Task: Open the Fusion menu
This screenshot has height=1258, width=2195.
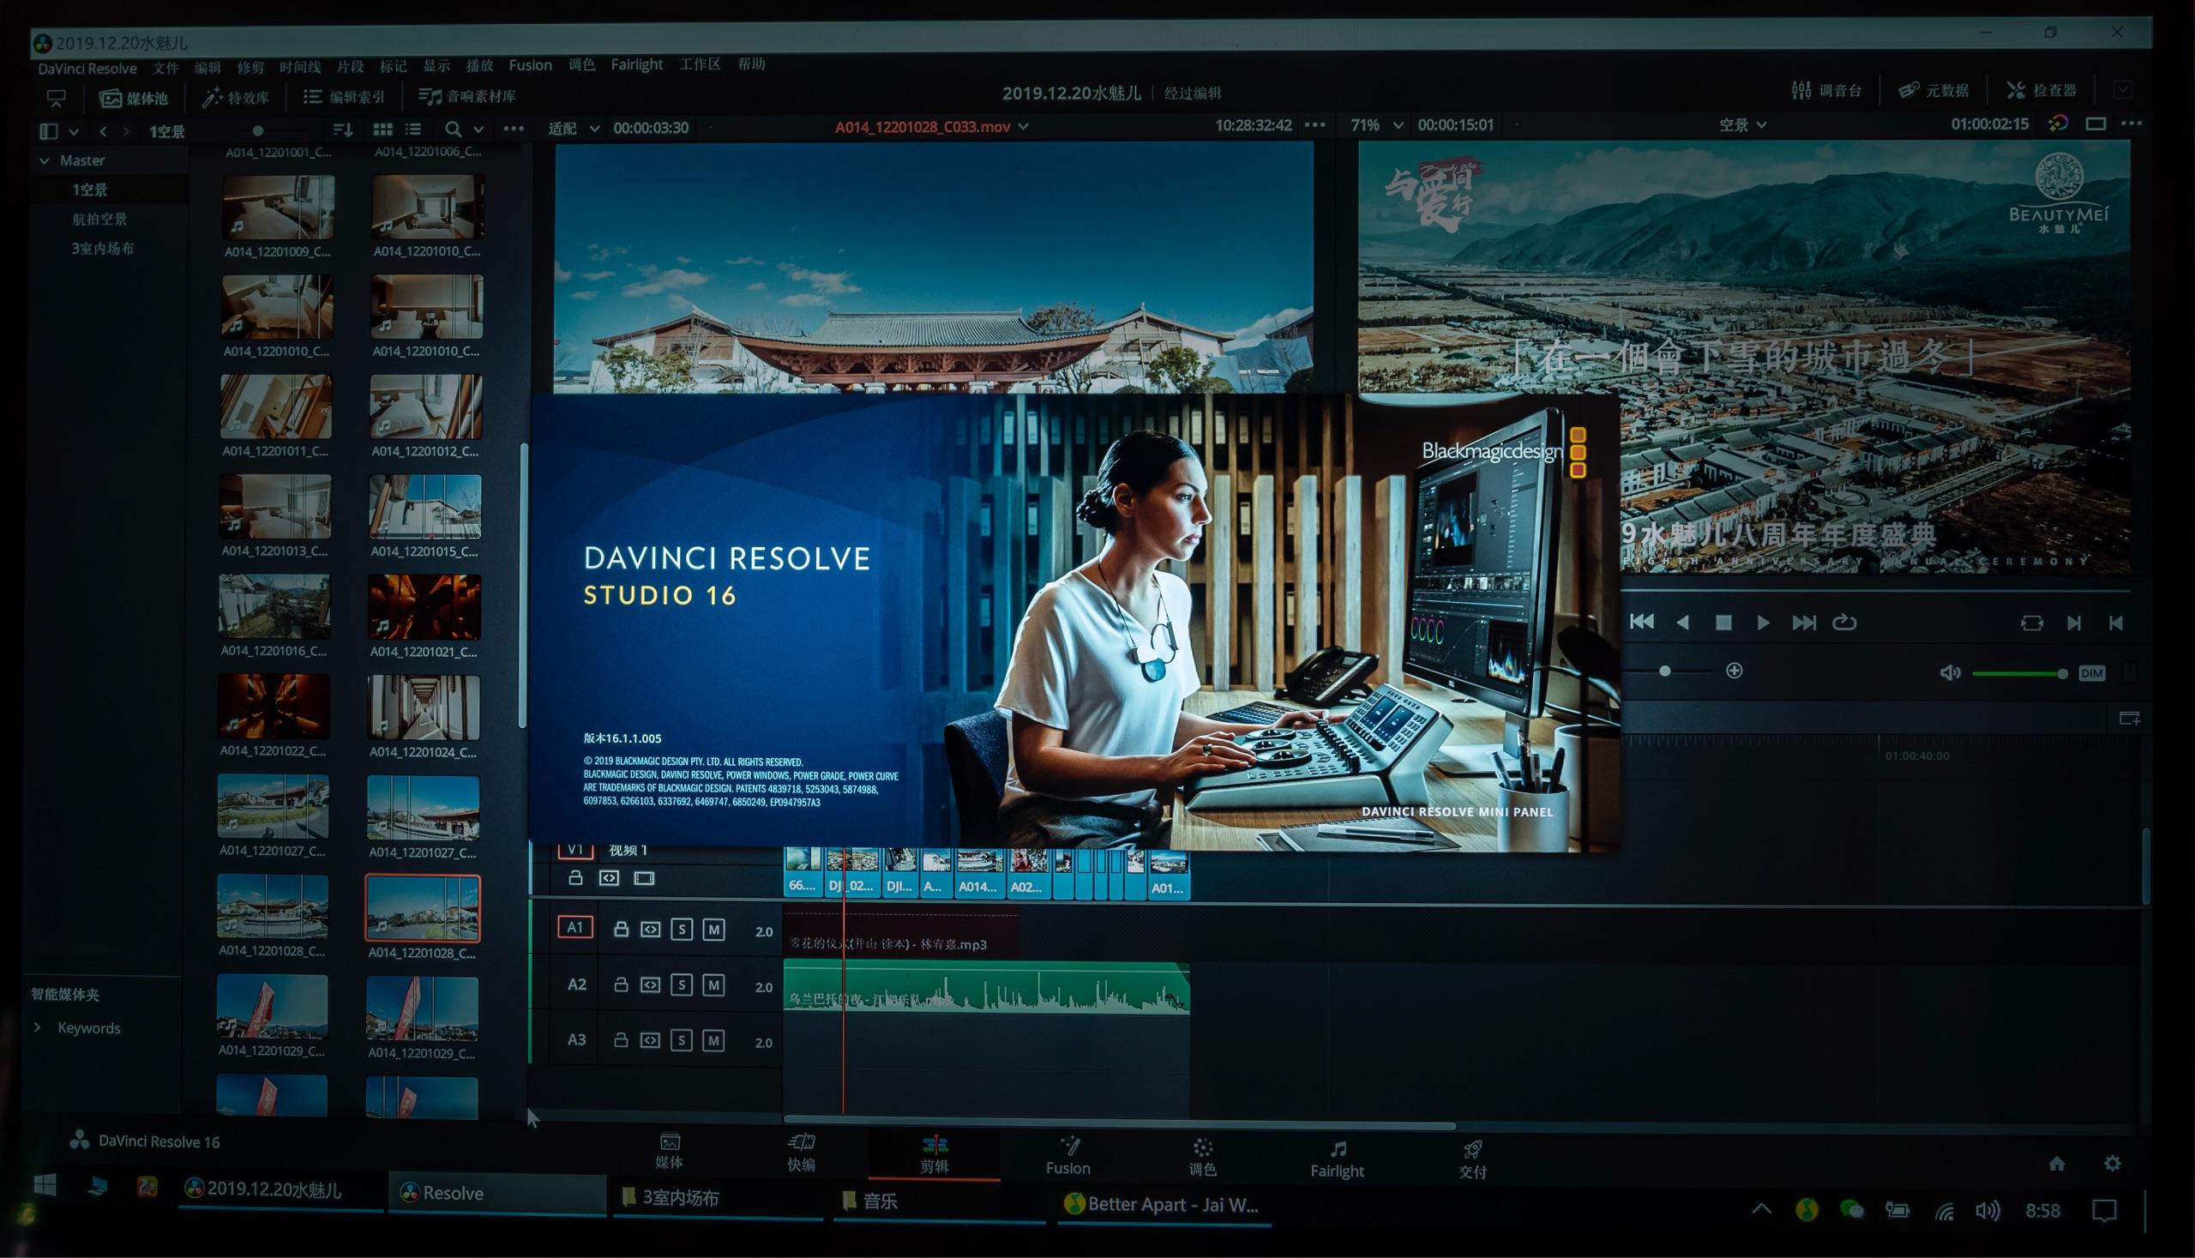Action: [530, 66]
